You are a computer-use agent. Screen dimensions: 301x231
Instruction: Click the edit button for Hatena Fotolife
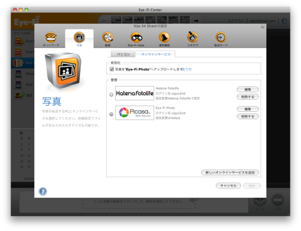pos(248,89)
